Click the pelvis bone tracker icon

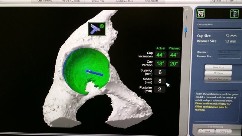point(201,13)
